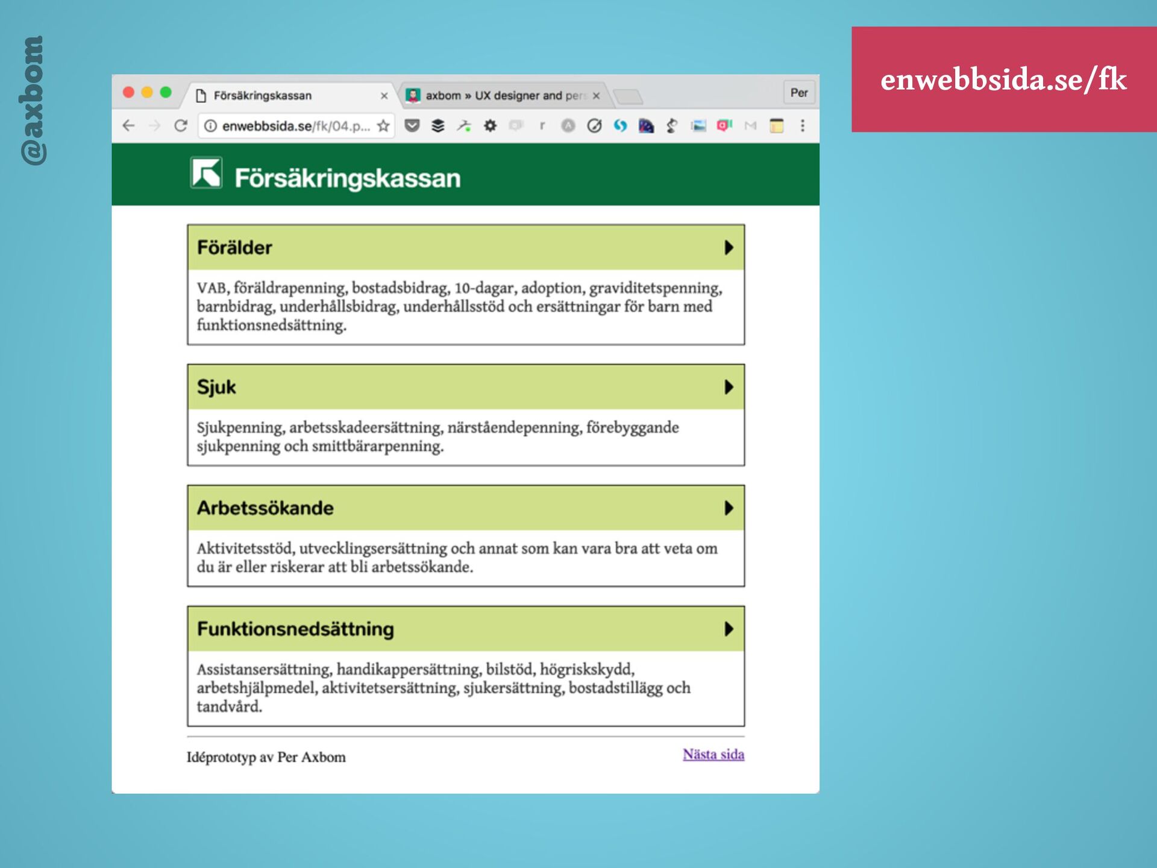Close the axbom UX designer tab
The width and height of the screenshot is (1157, 868).
pos(596,96)
